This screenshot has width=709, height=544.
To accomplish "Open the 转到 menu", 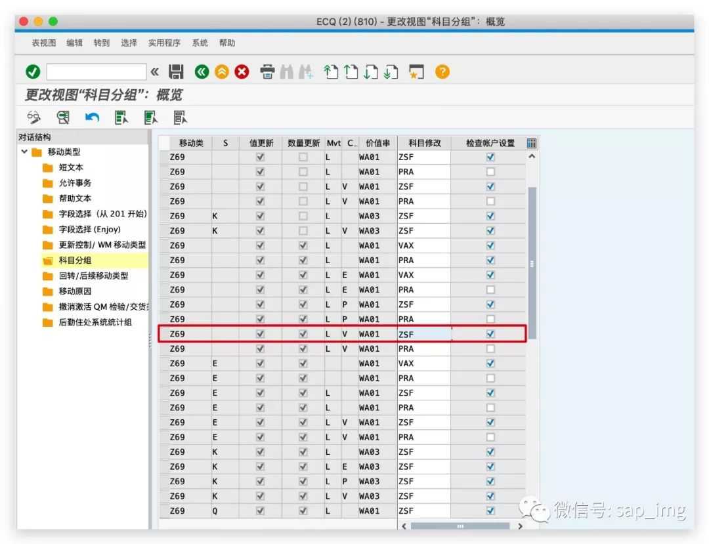I will coord(102,43).
